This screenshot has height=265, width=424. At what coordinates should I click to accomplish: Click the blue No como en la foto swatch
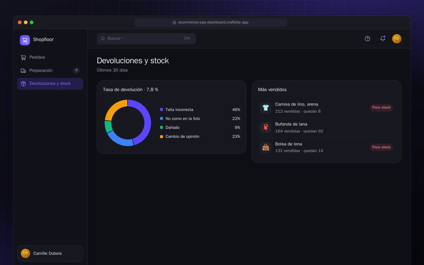[x=161, y=119]
